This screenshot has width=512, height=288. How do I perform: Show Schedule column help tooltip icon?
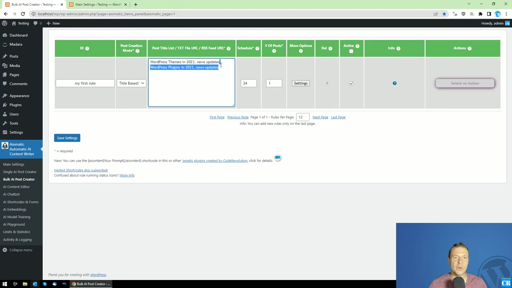click(257, 48)
